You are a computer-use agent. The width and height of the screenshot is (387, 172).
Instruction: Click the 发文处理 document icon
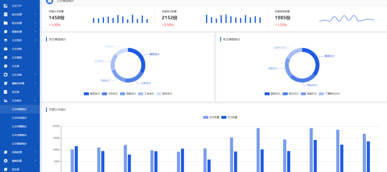tap(5, 14)
